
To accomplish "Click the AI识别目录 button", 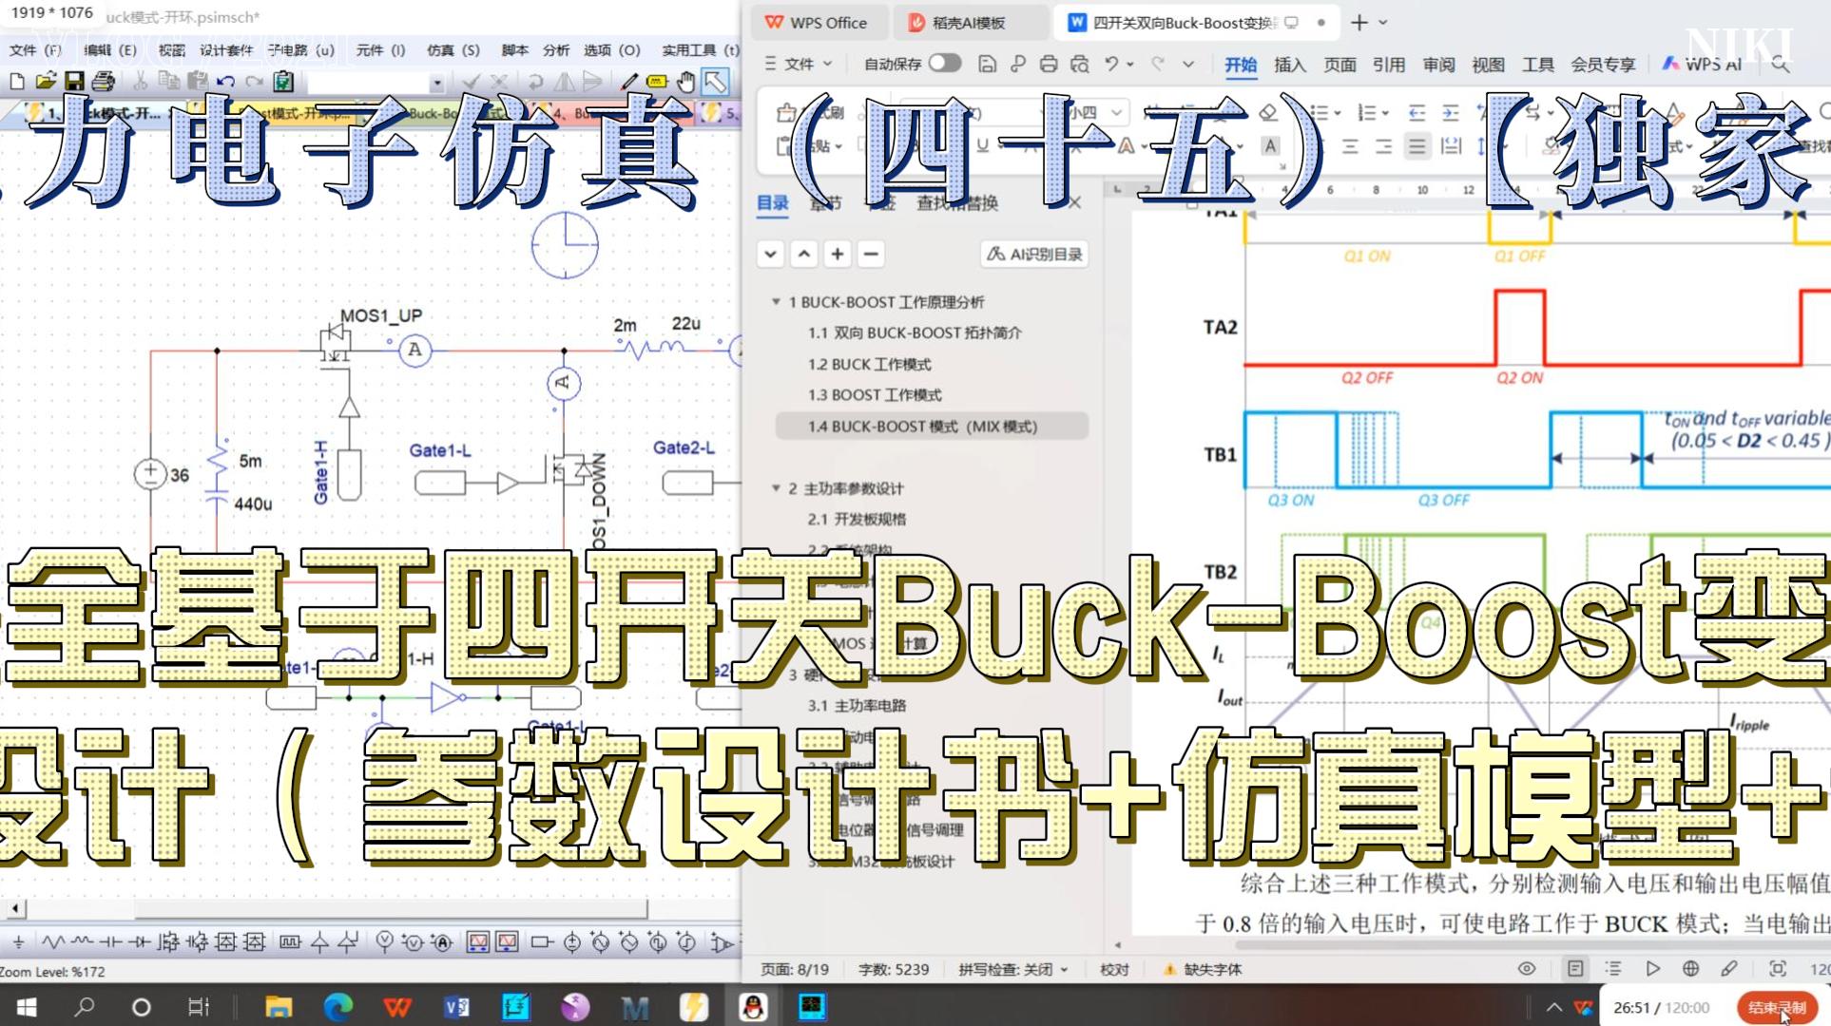I will point(1034,255).
